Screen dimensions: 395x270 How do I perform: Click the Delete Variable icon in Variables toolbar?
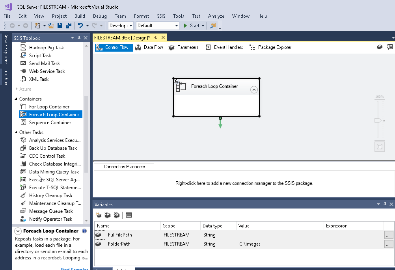pyautogui.click(x=116, y=215)
